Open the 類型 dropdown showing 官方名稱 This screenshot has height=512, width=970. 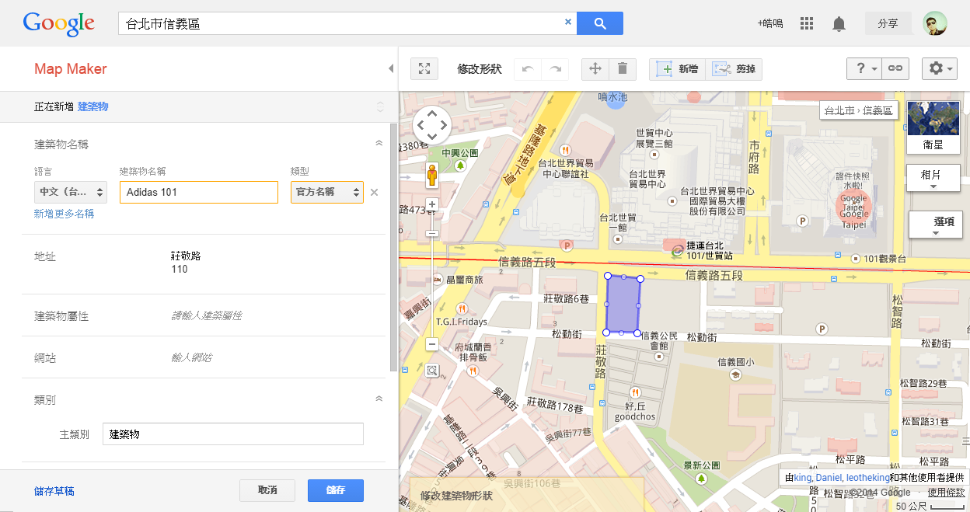[x=327, y=192]
